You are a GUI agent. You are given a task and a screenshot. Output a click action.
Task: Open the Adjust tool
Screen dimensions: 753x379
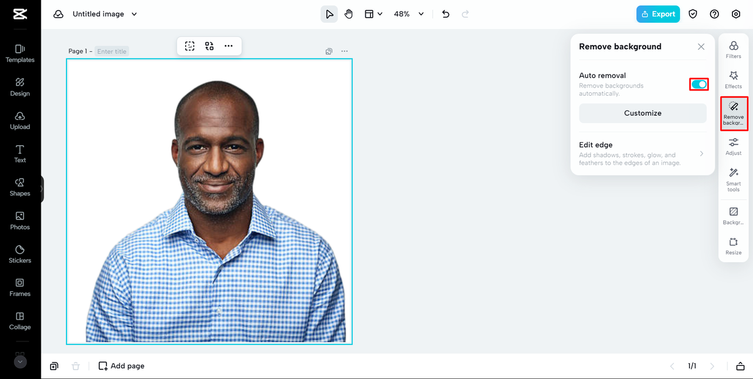point(734,147)
